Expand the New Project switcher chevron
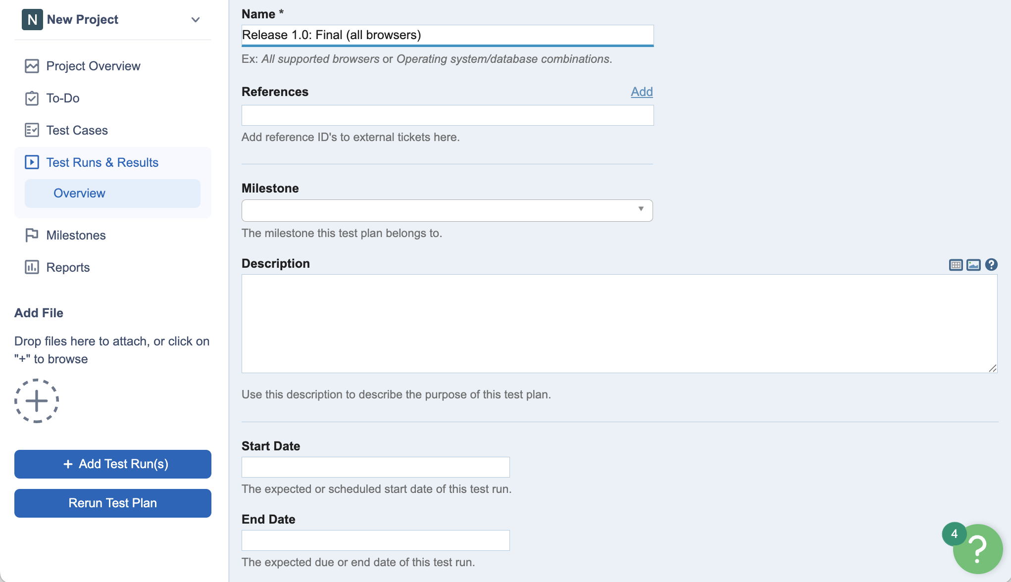The width and height of the screenshot is (1011, 582). click(196, 20)
